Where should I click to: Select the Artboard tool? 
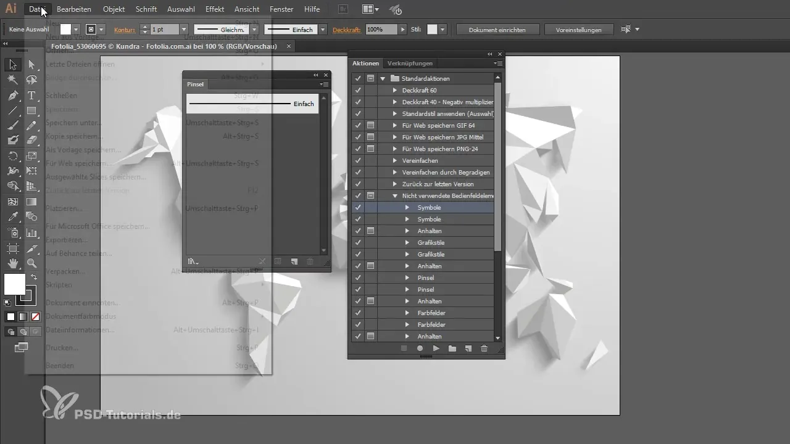click(x=13, y=248)
